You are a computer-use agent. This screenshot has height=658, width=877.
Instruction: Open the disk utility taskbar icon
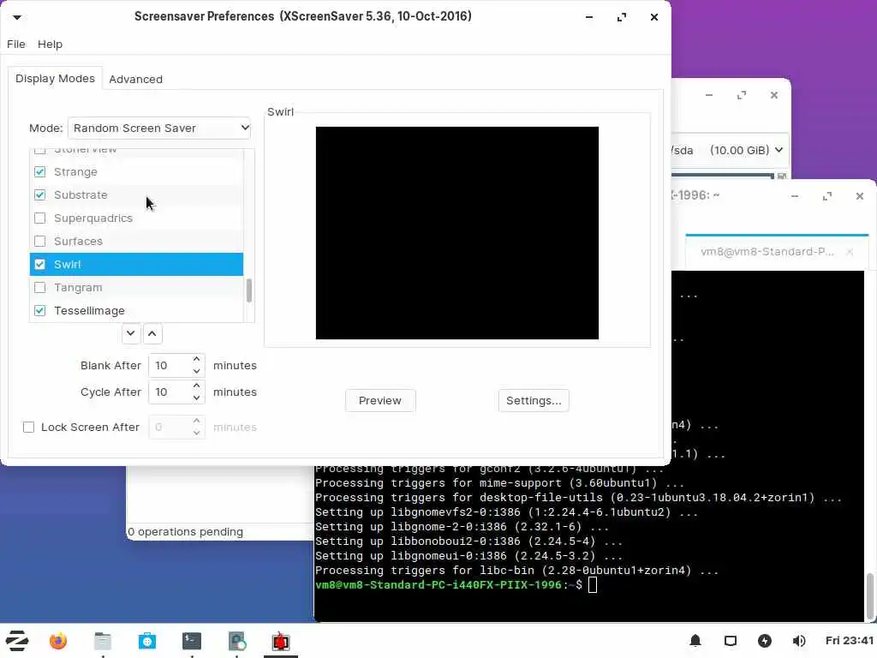tap(236, 641)
